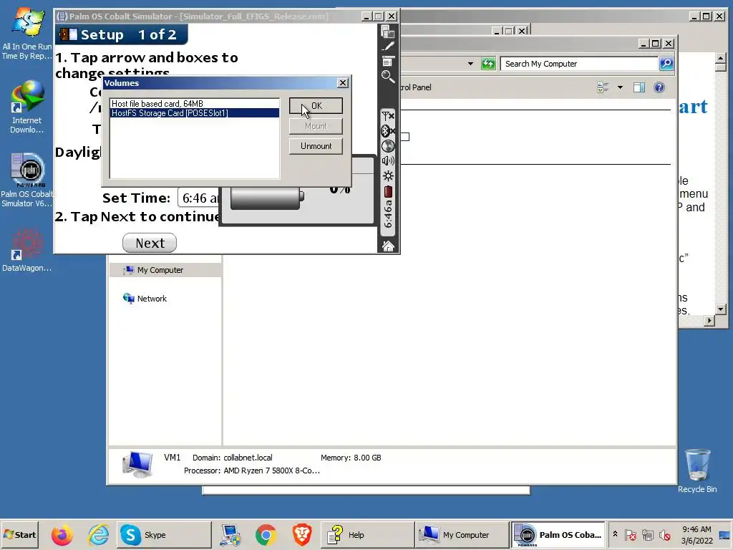
Task: Expand hidden system tray icons
Action: click(x=615, y=534)
